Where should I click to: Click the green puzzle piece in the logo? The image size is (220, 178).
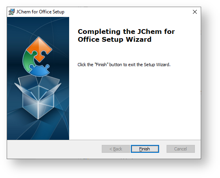(29, 61)
